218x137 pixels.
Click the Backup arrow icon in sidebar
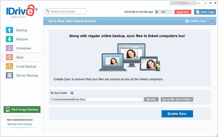[x=10, y=30]
